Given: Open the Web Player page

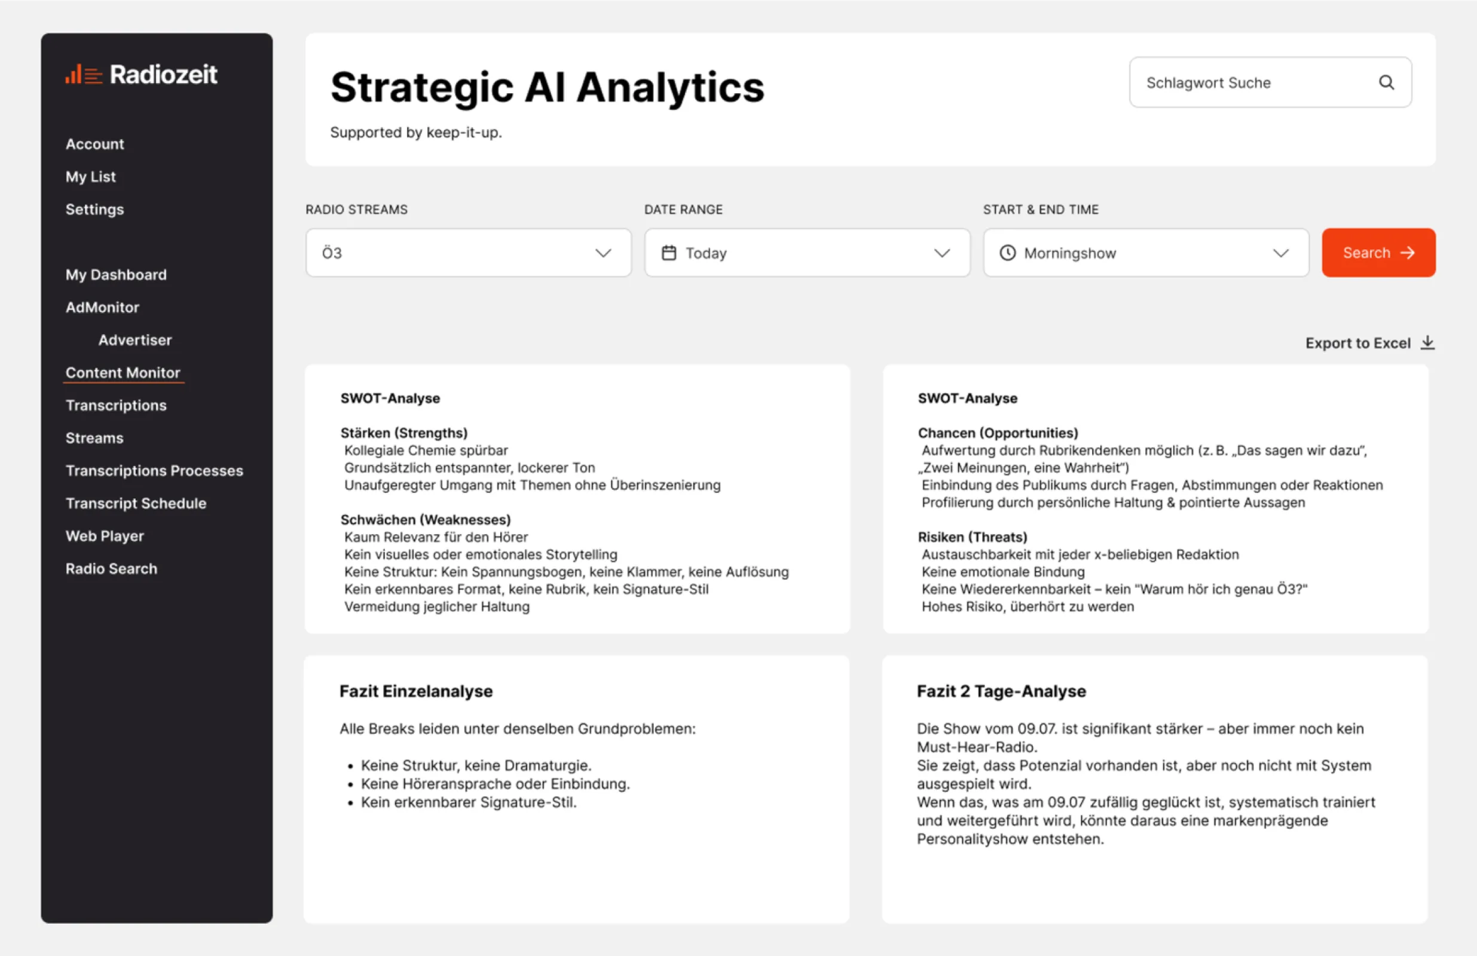Looking at the screenshot, I should tap(105, 535).
